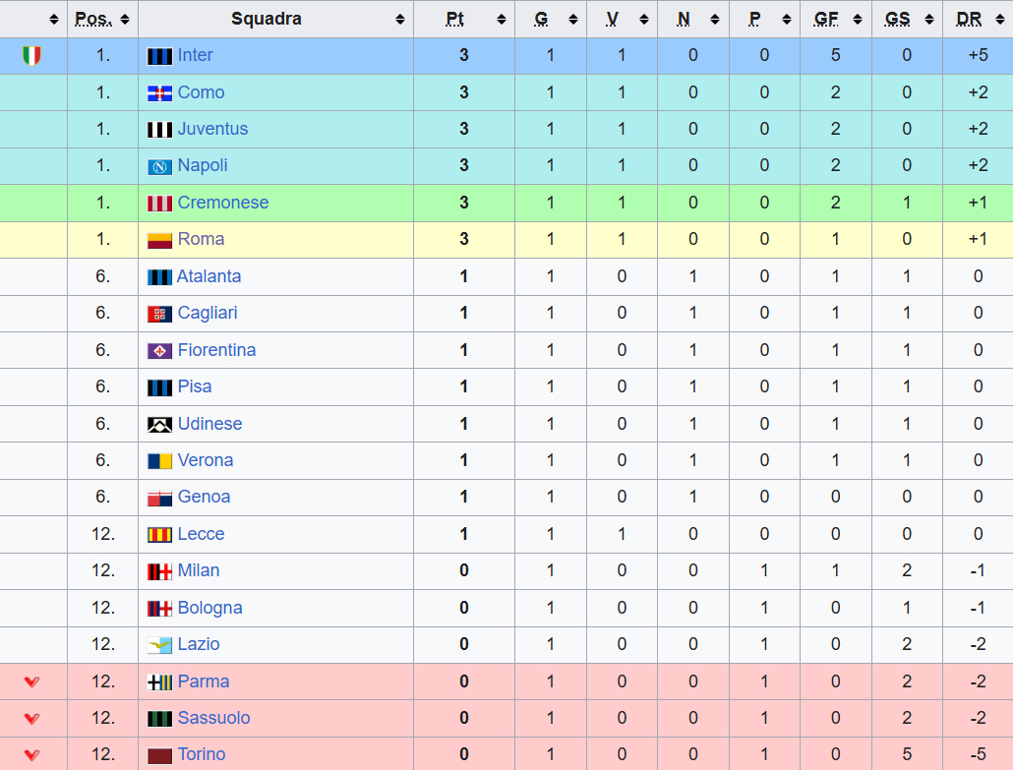Sort by the GF goals-for header
This screenshot has width=1013, height=770.
[x=826, y=19]
